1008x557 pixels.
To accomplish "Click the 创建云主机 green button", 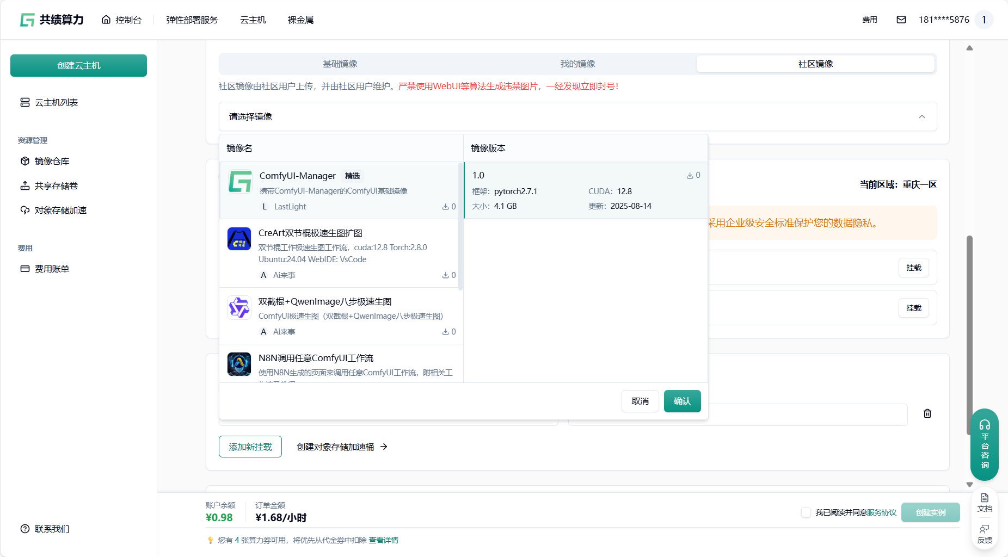I will click(x=78, y=65).
